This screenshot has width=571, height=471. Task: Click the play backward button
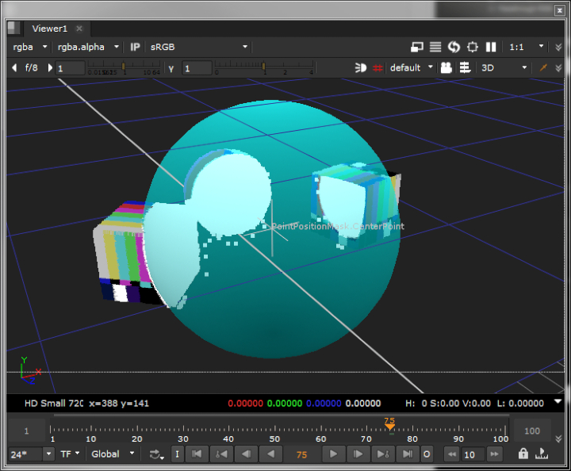tap(271, 454)
